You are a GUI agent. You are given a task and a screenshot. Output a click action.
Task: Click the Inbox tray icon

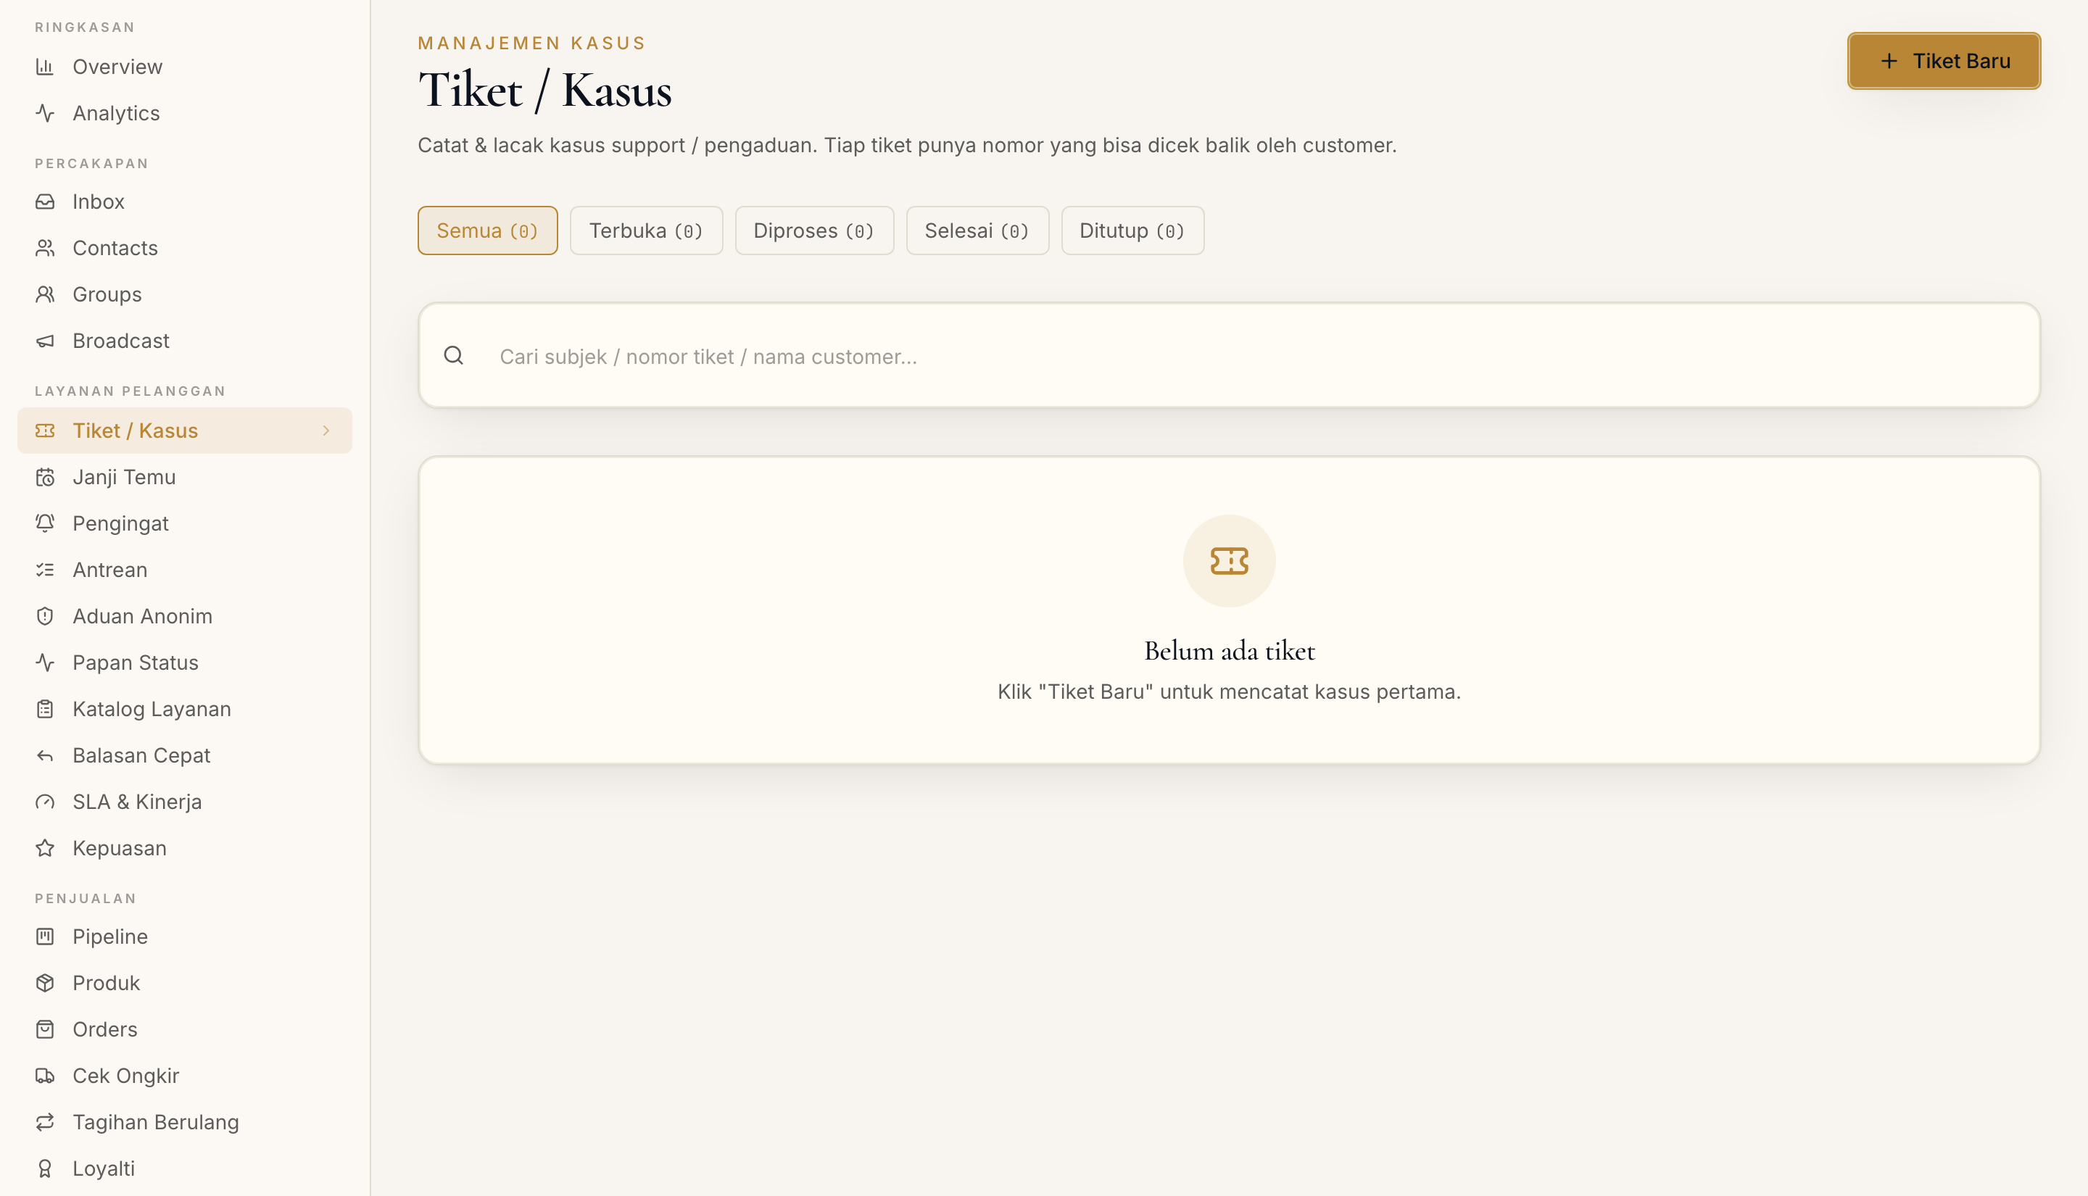click(45, 202)
